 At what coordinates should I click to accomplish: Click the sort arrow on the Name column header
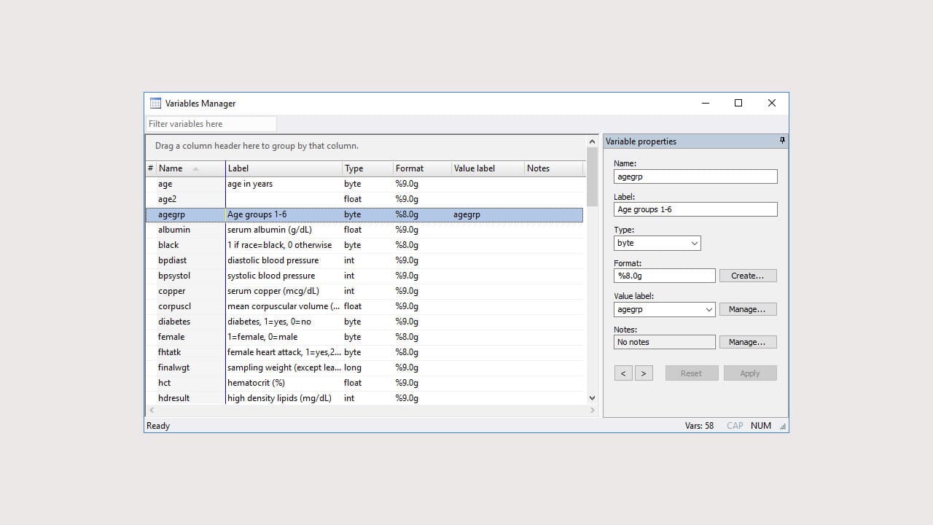pyautogui.click(x=195, y=168)
